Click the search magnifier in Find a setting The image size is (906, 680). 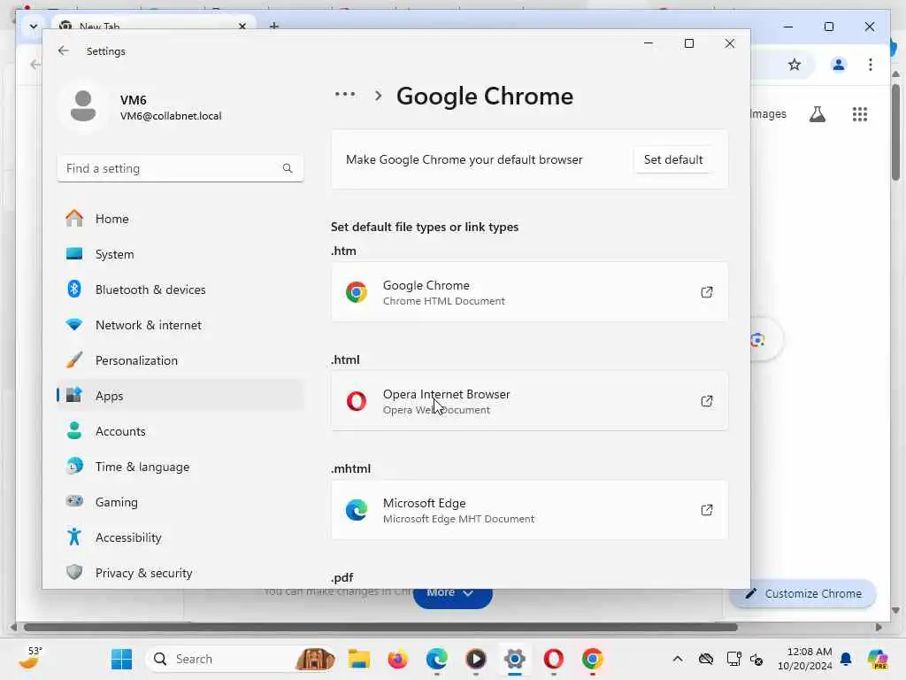[x=288, y=168]
